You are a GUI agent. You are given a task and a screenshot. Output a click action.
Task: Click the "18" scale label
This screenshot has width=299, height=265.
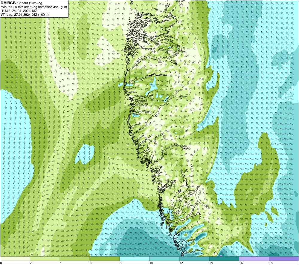click(271, 263)
